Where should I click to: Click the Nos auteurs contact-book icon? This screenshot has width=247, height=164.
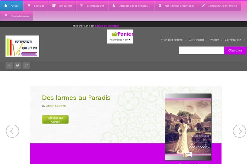coord(54,5)
